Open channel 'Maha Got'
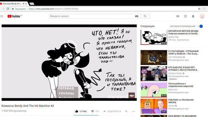Viewport: 208px width, 117px height. [x=173, y=90]
